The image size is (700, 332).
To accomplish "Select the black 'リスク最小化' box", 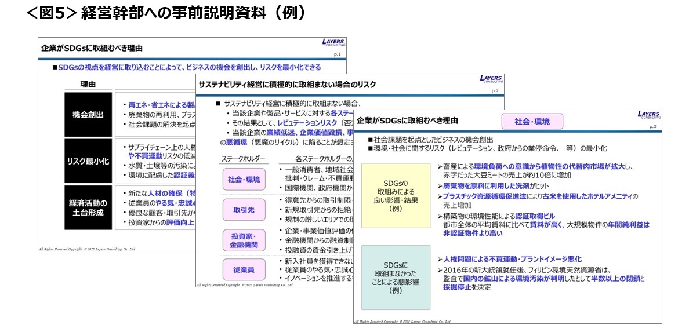I will coord(88,160).
